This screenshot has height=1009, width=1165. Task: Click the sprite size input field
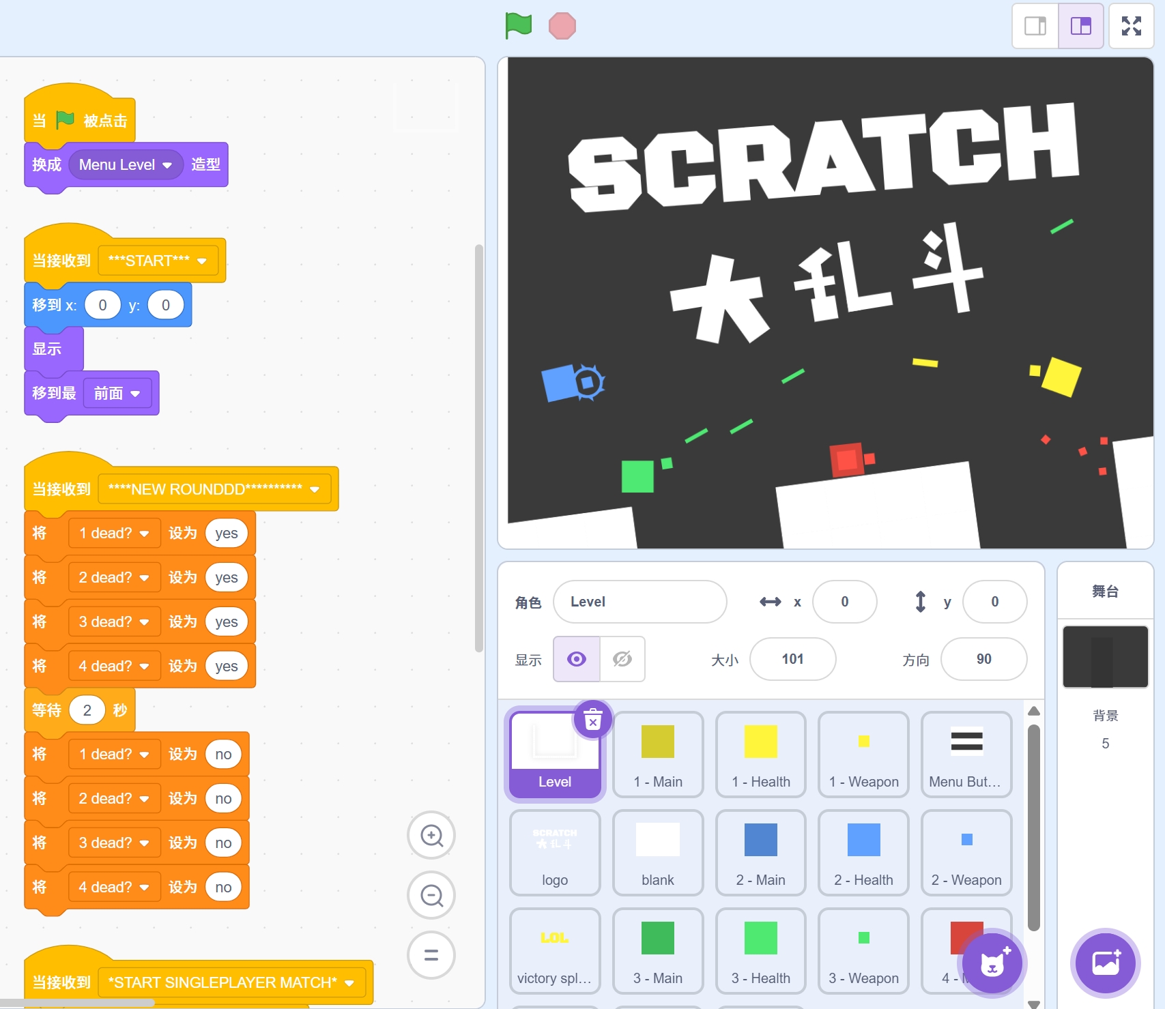click(x=792, y=659)
